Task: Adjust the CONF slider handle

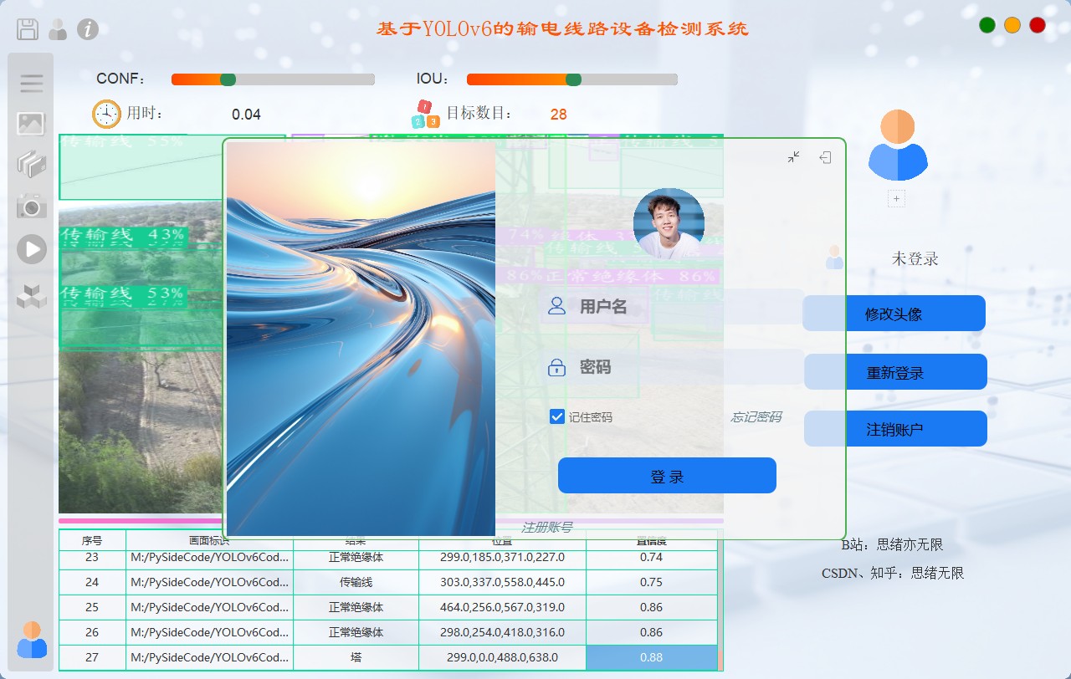Action: click(x=228, y=79)
